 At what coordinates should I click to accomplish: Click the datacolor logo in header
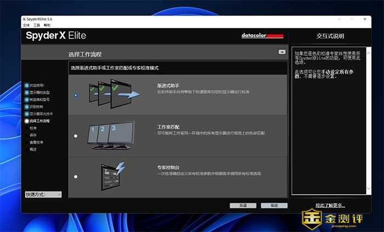(x=262, y=36)
